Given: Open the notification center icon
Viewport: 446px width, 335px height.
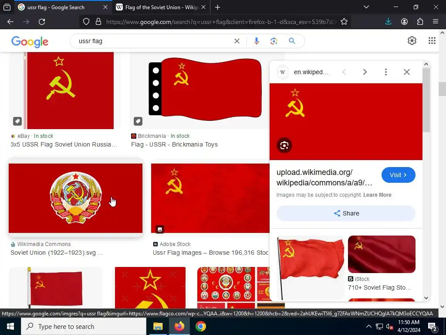Looking at the screenshot, I should click(x=432, y=327).
